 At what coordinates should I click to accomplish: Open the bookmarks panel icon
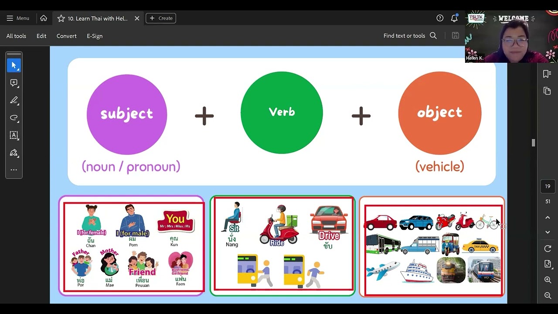point(547,74)
